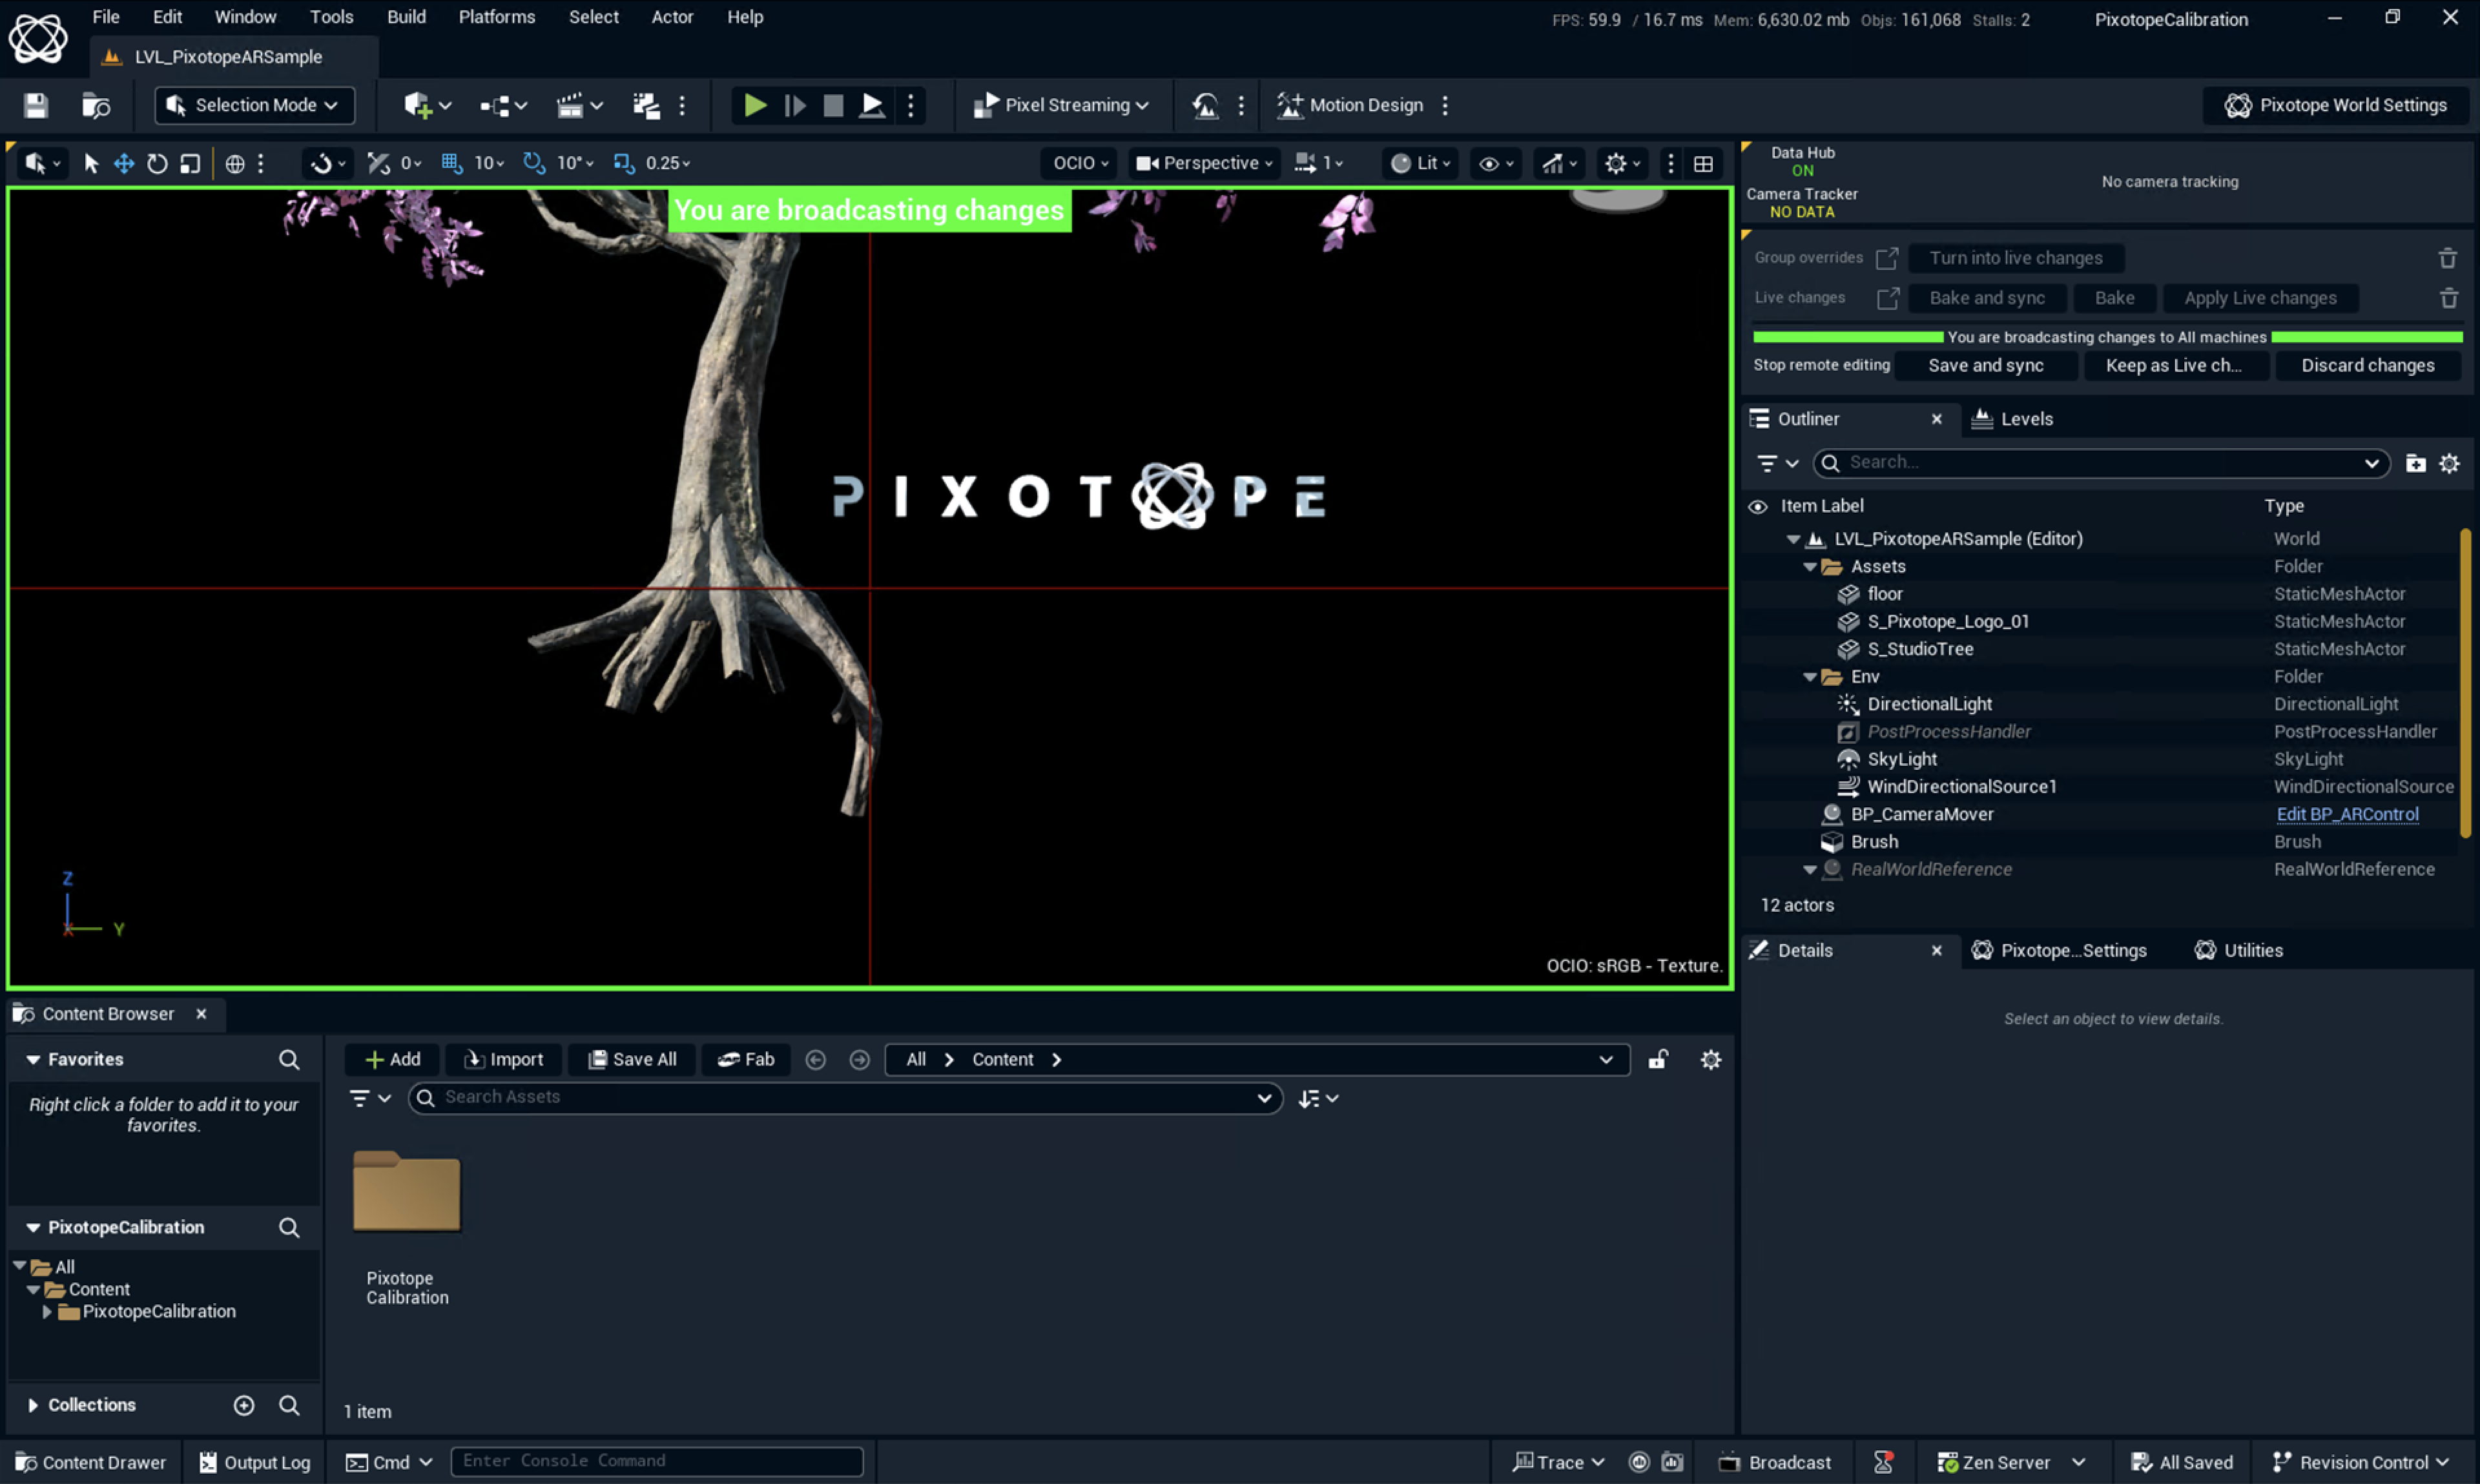Open the Selection Mode dropdown
Screen dimensions: 2480x1484
point(255,105)
